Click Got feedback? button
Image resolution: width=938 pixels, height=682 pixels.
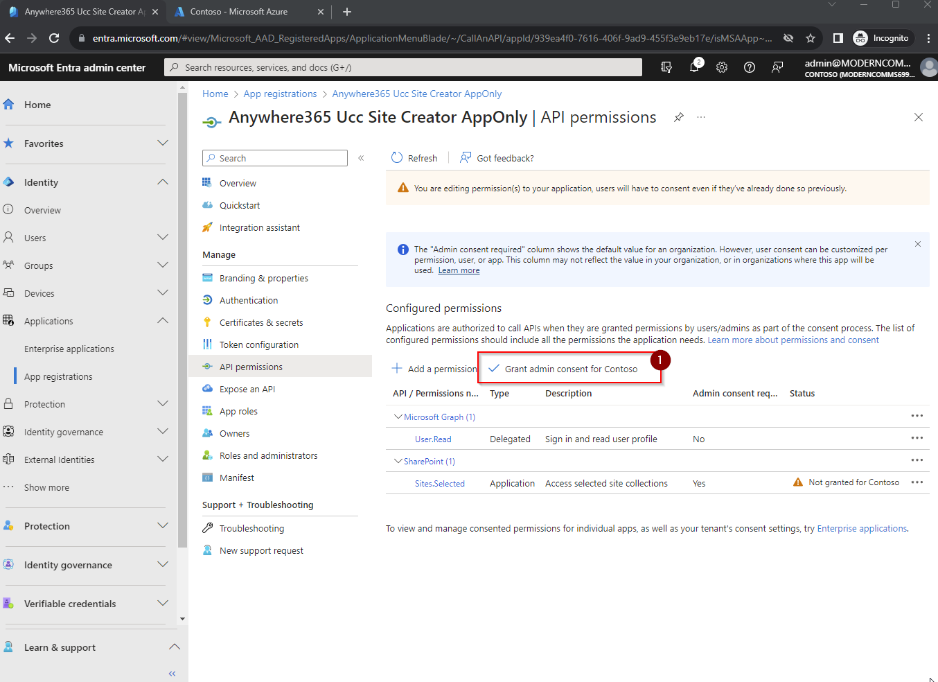[497, 158]
